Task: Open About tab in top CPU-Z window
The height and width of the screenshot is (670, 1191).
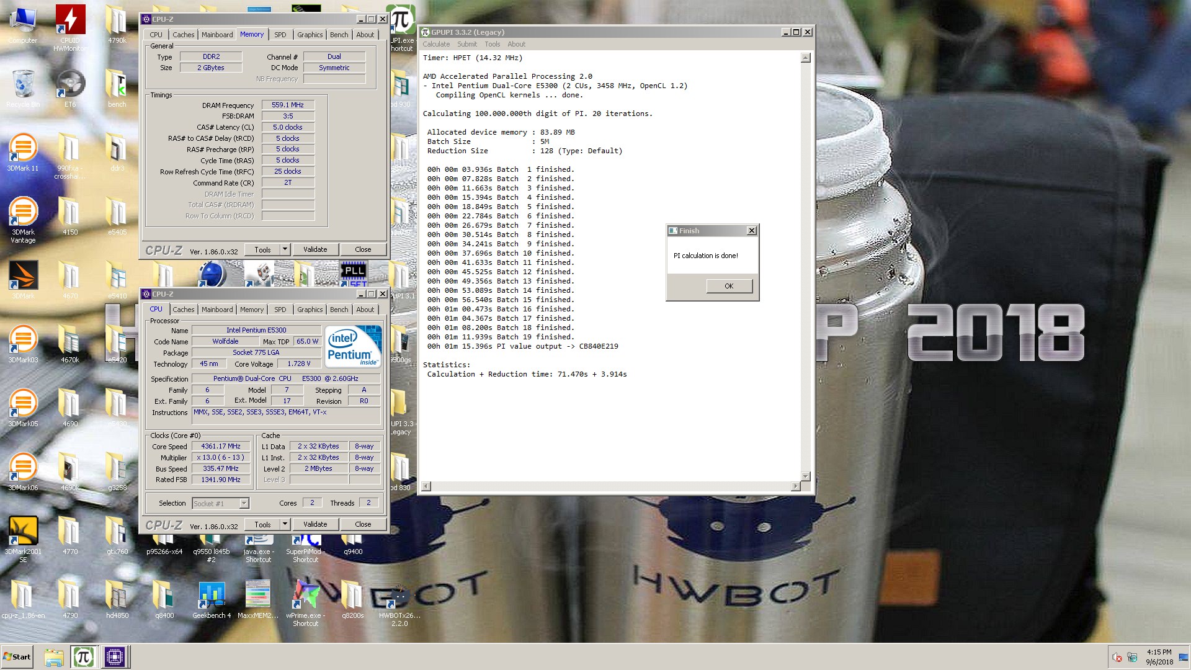Action: pos(365,35)
